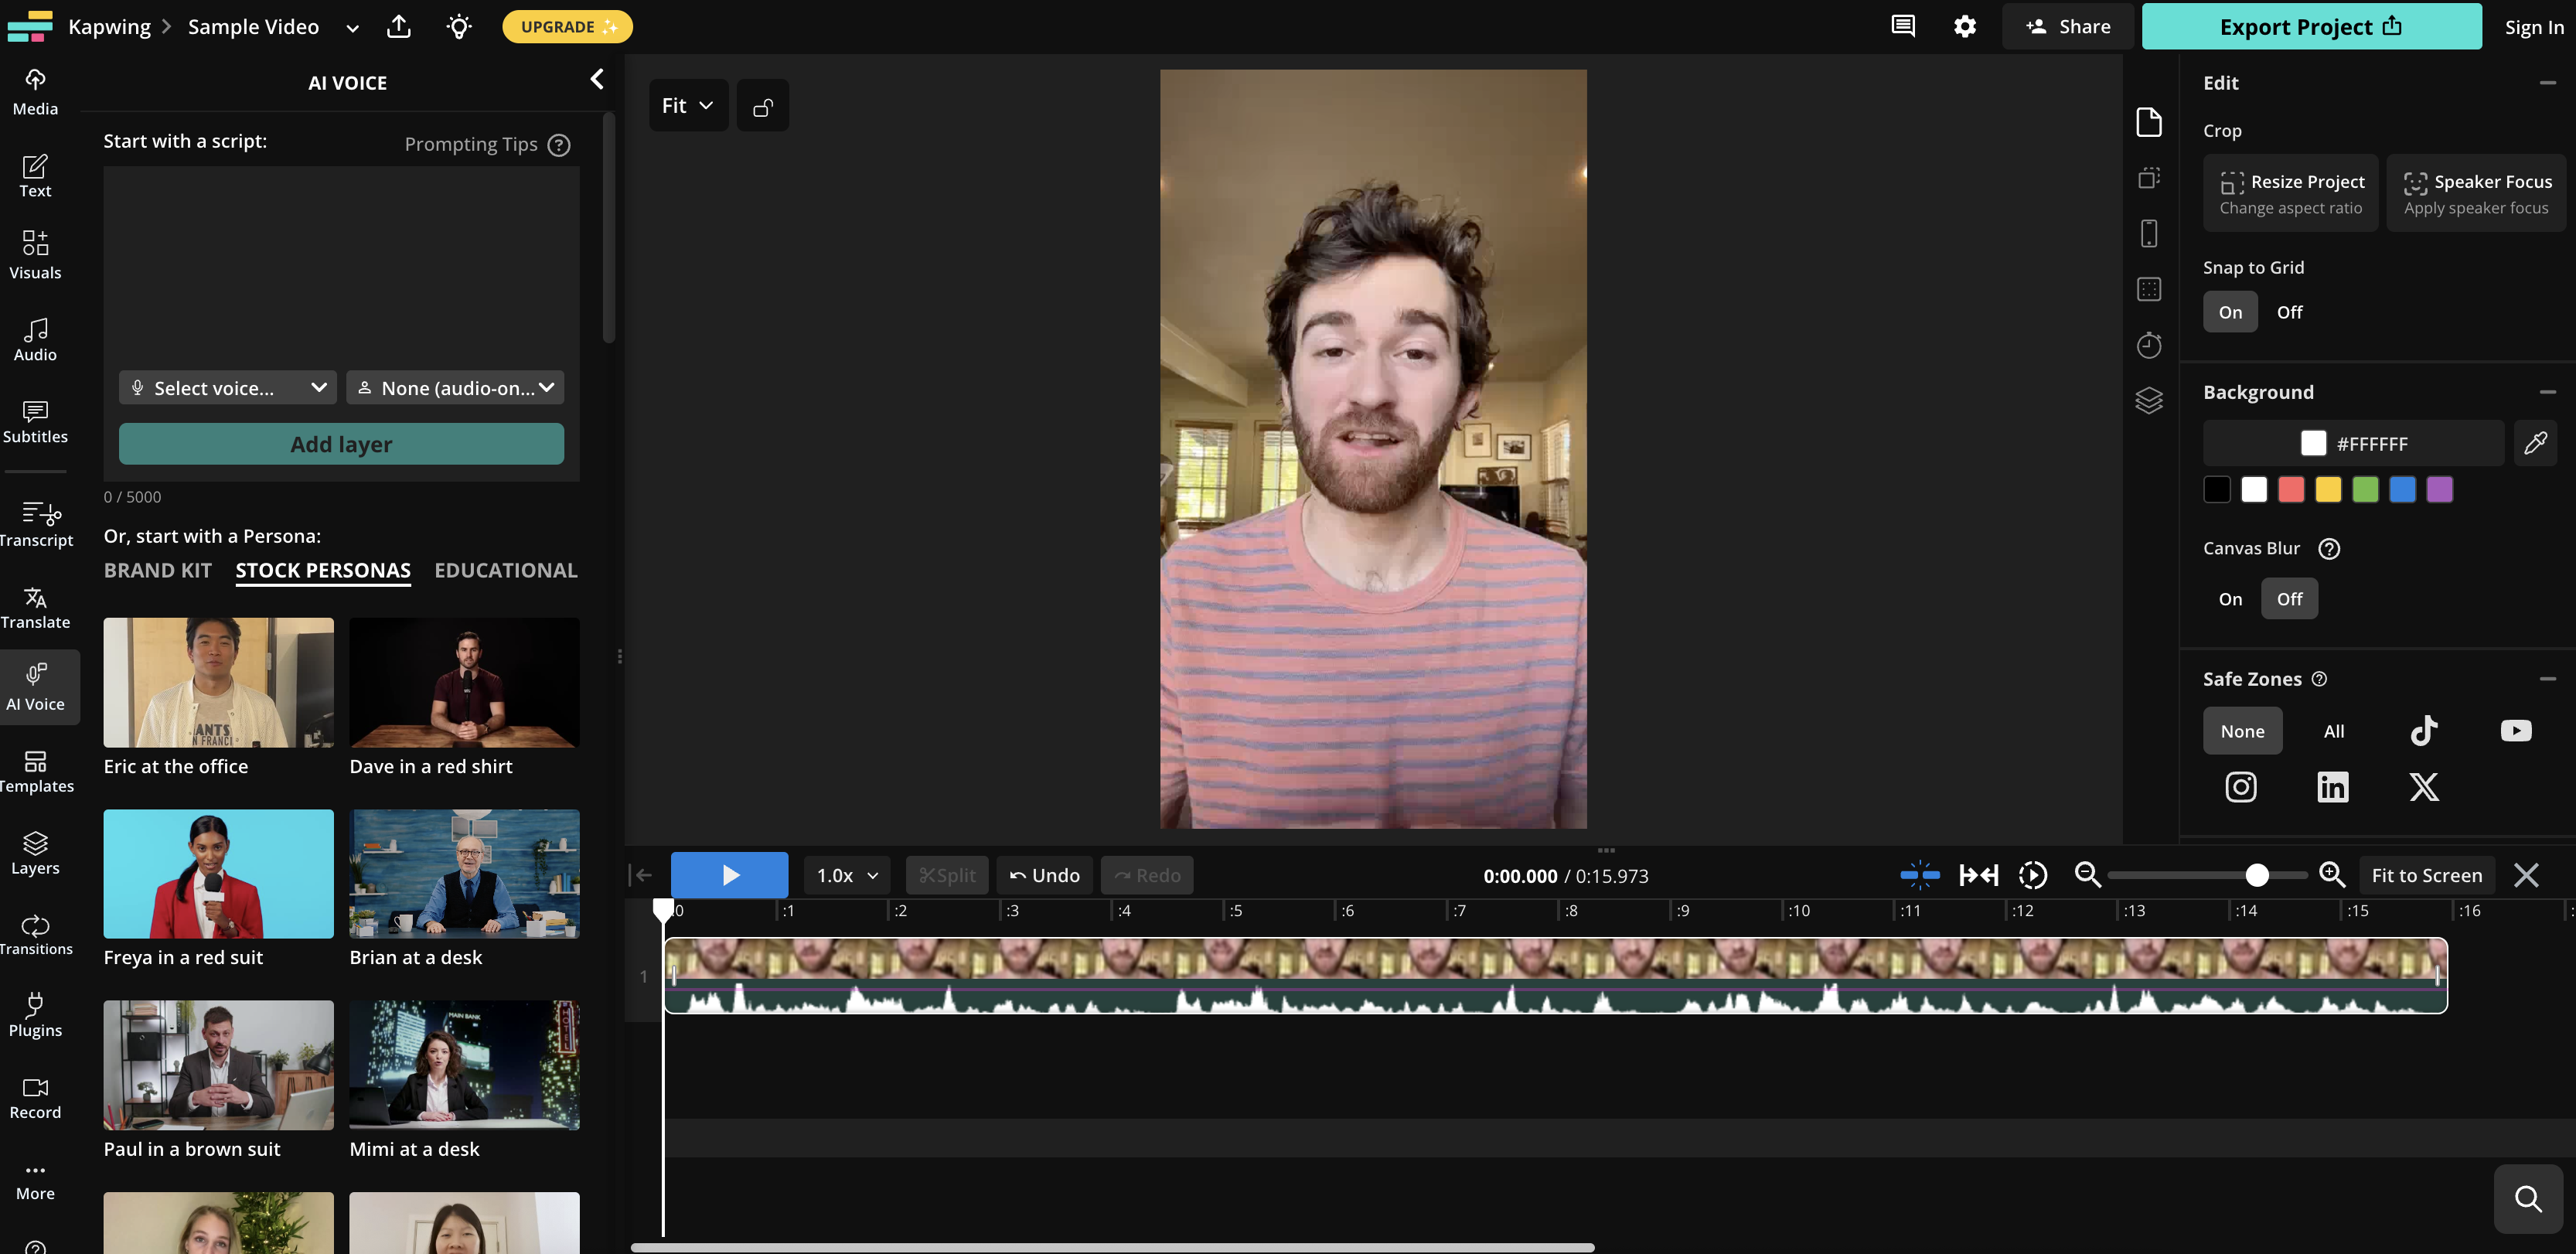Expand the Fit zoom dropdown

[688, 106]
